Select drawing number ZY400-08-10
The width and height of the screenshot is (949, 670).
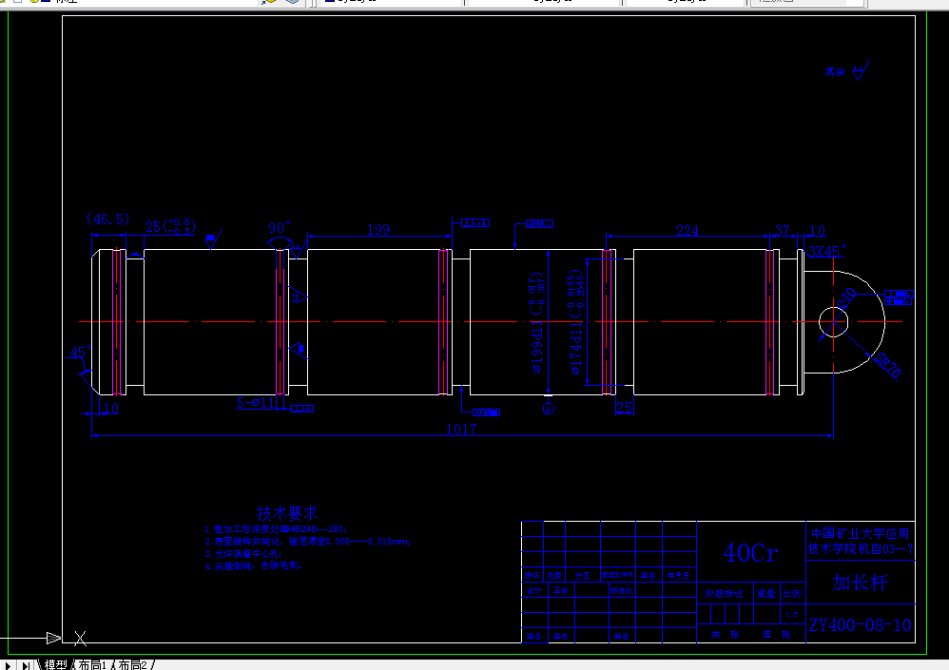tap(860, 624)
